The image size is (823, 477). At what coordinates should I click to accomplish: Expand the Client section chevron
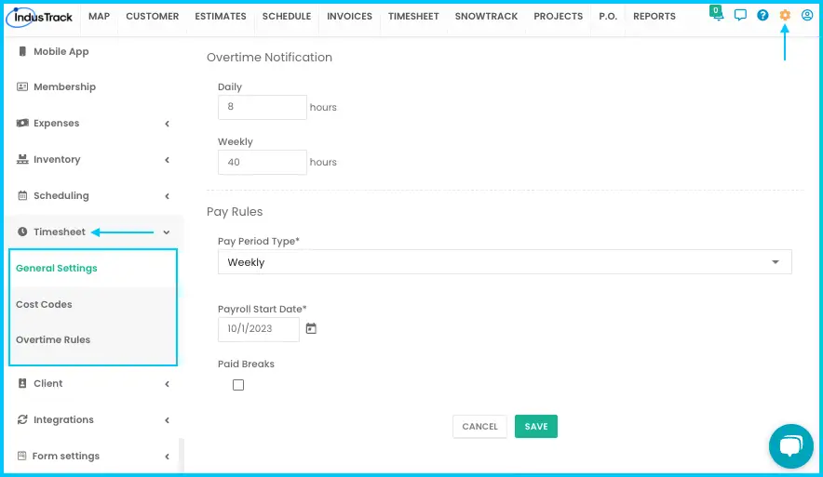167,384
